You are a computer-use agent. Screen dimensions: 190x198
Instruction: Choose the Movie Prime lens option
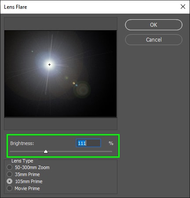pyautogui.click(x=9, y=188)
